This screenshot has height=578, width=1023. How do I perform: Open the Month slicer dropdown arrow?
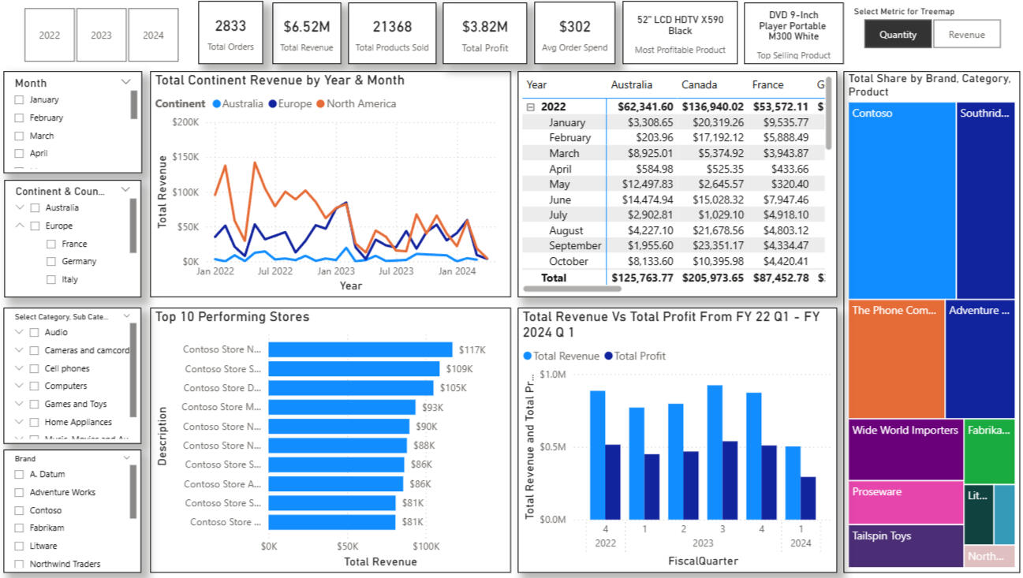click(125, 82)
